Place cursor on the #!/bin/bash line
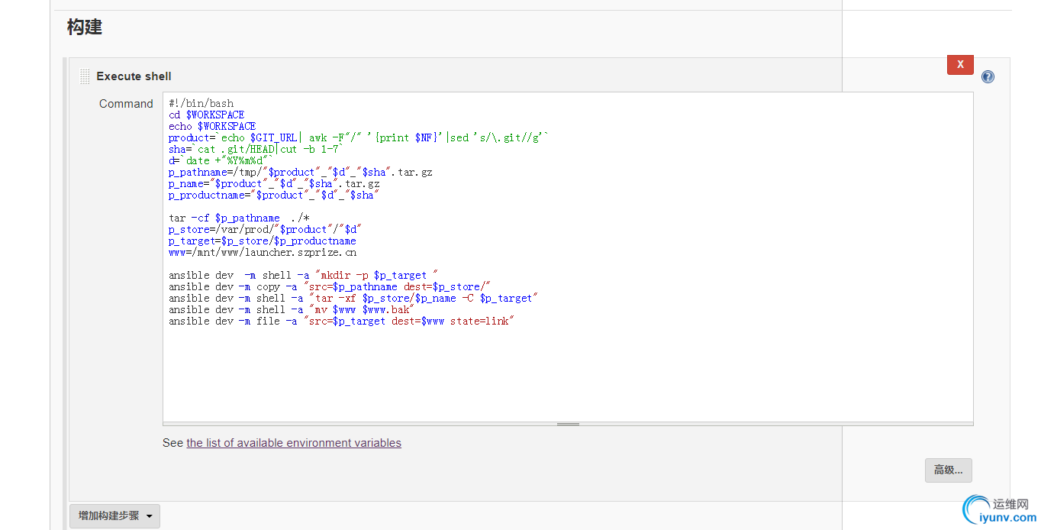This screenshot has height=530, width=1041. pos(201,104)
